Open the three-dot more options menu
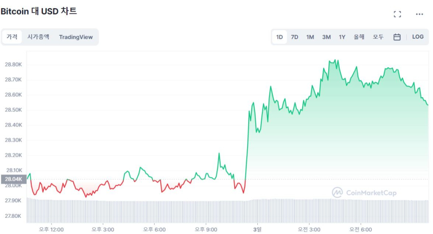433x234 pixels. [419, 14]
